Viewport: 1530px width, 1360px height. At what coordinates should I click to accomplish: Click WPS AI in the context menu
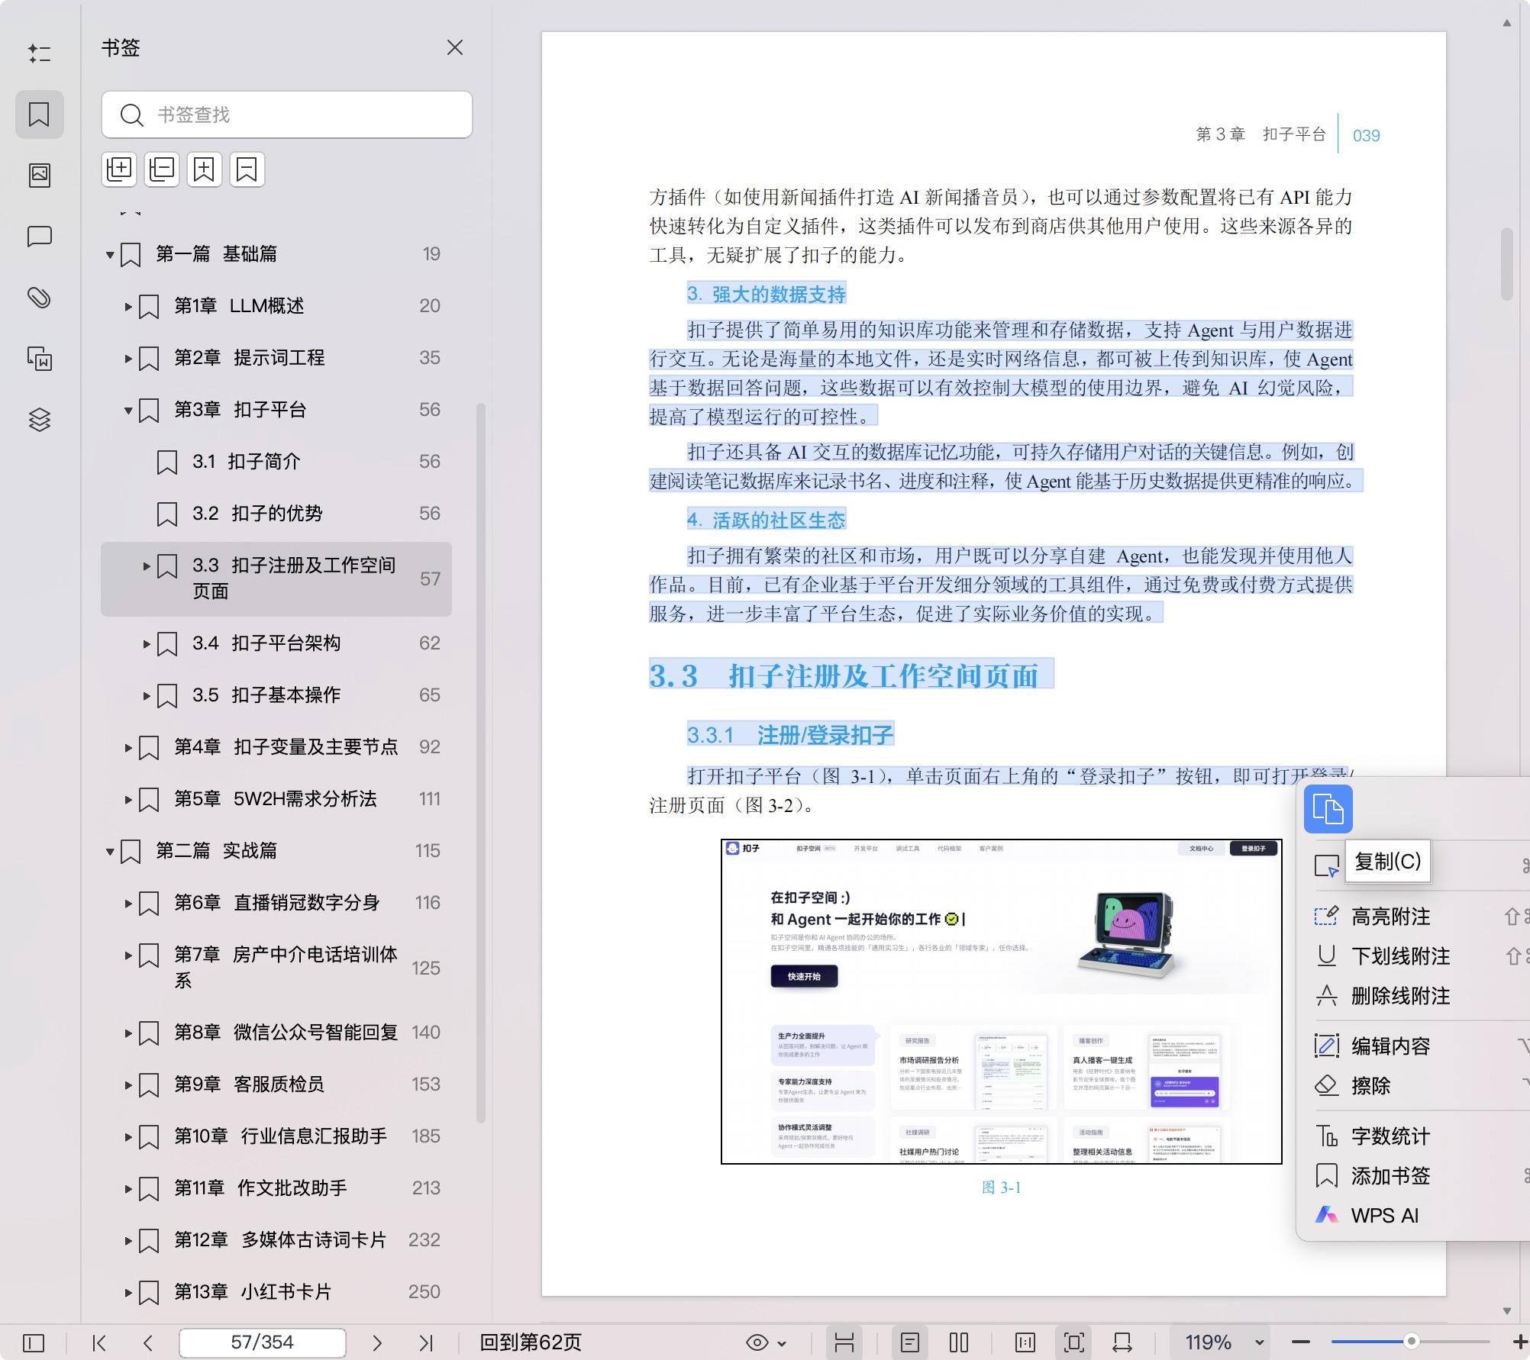click(1384, 1215)
